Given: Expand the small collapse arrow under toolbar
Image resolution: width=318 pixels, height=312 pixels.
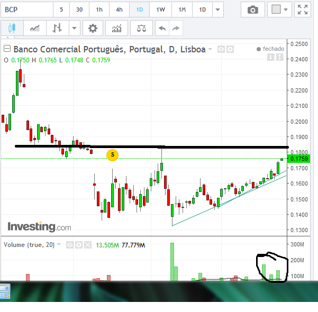Looking at the screenshot, I should pos(8,38).
